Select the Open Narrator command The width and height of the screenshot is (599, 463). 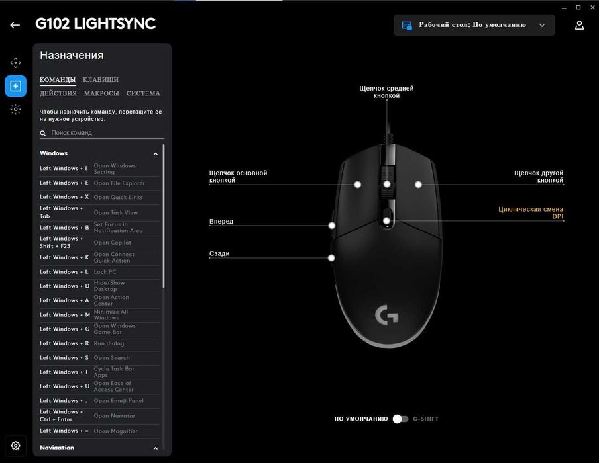click(x=100, y=416)
